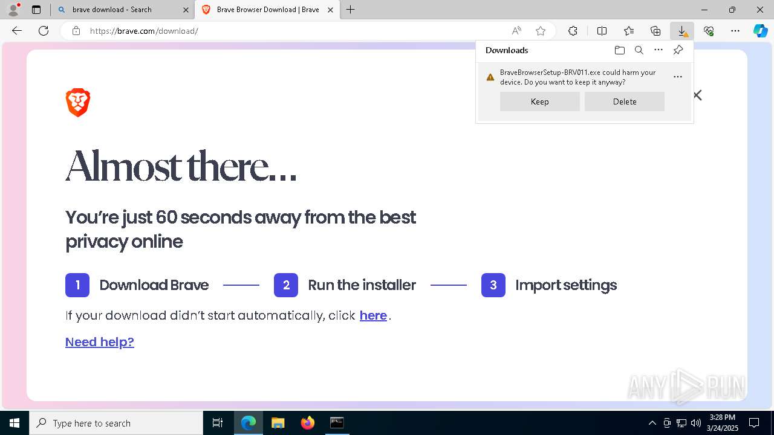Refresh the current page
This screenshot has width=774, height=435.
[44, 31]
